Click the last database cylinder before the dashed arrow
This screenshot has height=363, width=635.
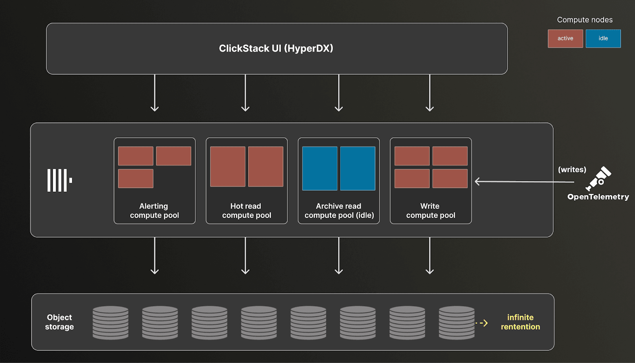[456, 322]
